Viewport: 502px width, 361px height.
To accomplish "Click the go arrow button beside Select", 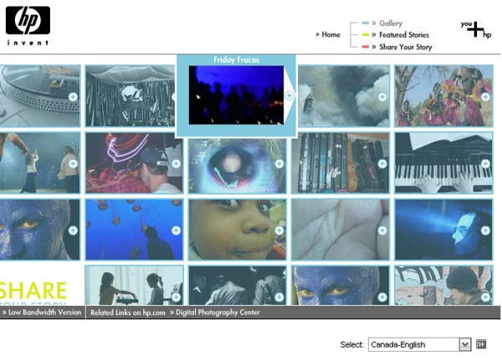I will pos(482,344).
